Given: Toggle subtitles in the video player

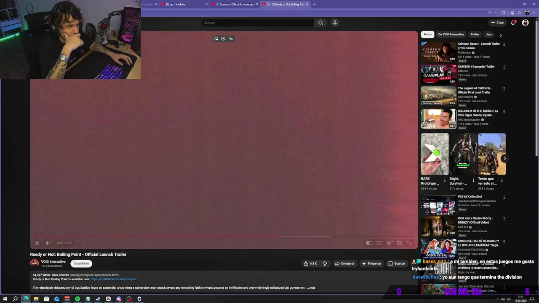Looking at the screenshot, I should click(379, 243).
